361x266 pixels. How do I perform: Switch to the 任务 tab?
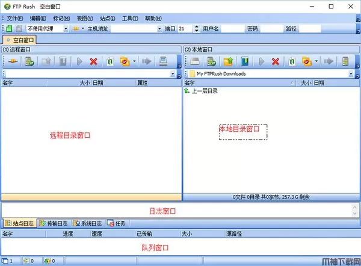117,223
